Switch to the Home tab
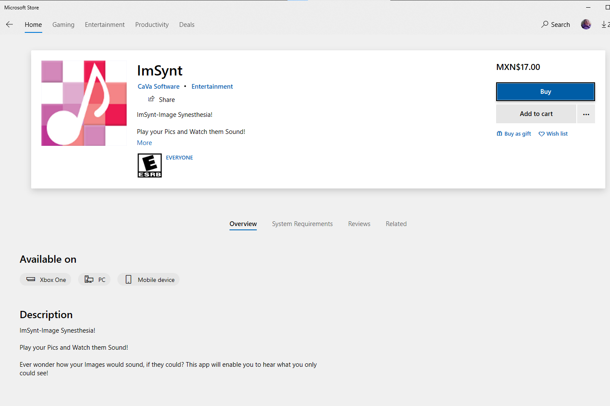 [33, 25]
